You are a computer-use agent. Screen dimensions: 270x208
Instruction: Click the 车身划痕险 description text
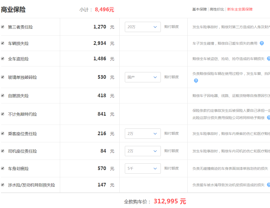230,169
